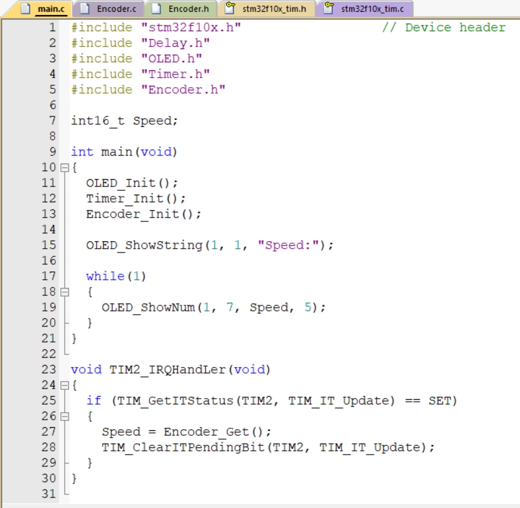This screenshot has width=520, height=508.
Task: Click the Encoder.c file icon
Action: pos(85,9)
